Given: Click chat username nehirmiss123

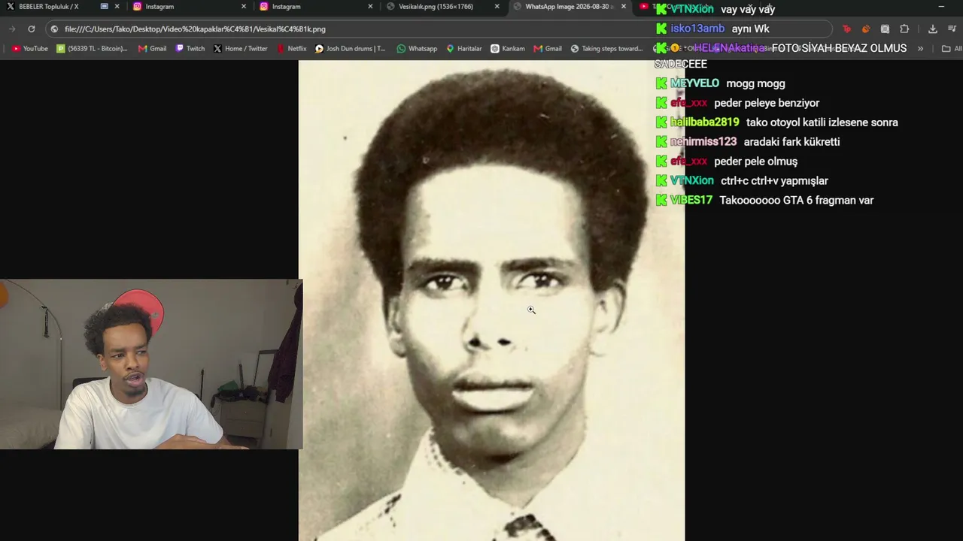Looking at the screenshot, I should click(703, 142).
